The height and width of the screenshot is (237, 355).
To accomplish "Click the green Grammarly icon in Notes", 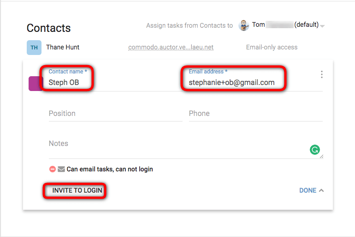I will pyautogui.click(x=315, y=150).
